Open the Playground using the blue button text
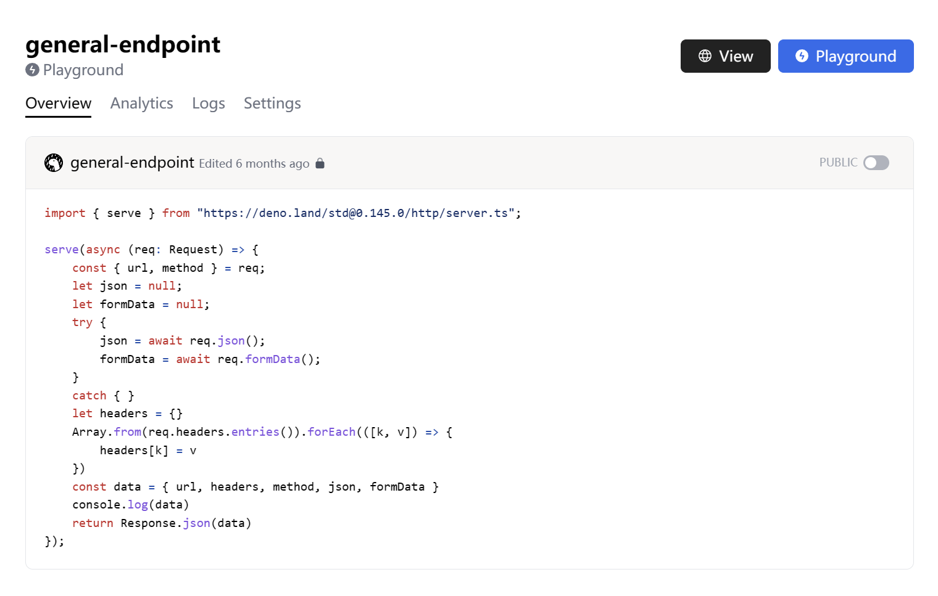The image size is (938, 596). point(855,56)
